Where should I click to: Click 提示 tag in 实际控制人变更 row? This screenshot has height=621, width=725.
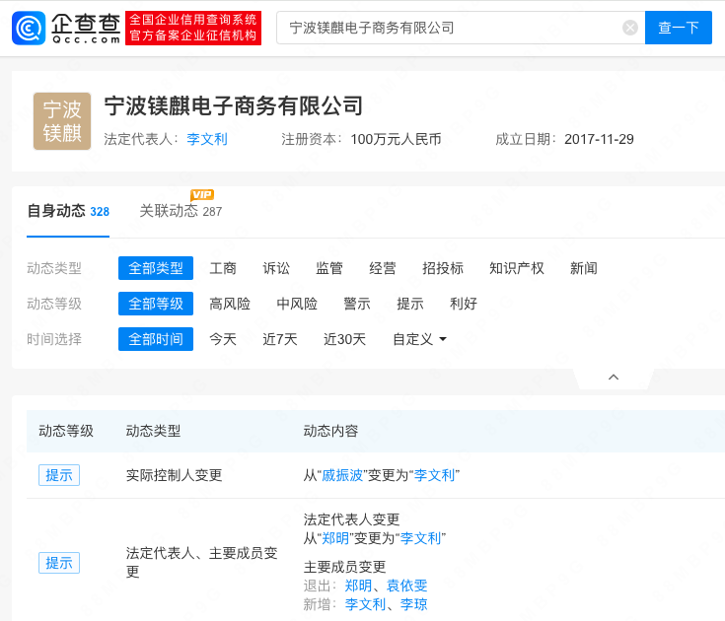tap(59, 475)
